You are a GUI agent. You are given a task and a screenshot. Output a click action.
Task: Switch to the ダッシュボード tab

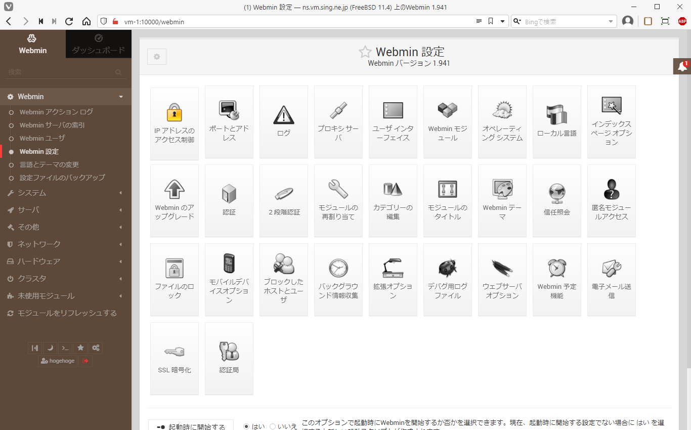(99, 44)
